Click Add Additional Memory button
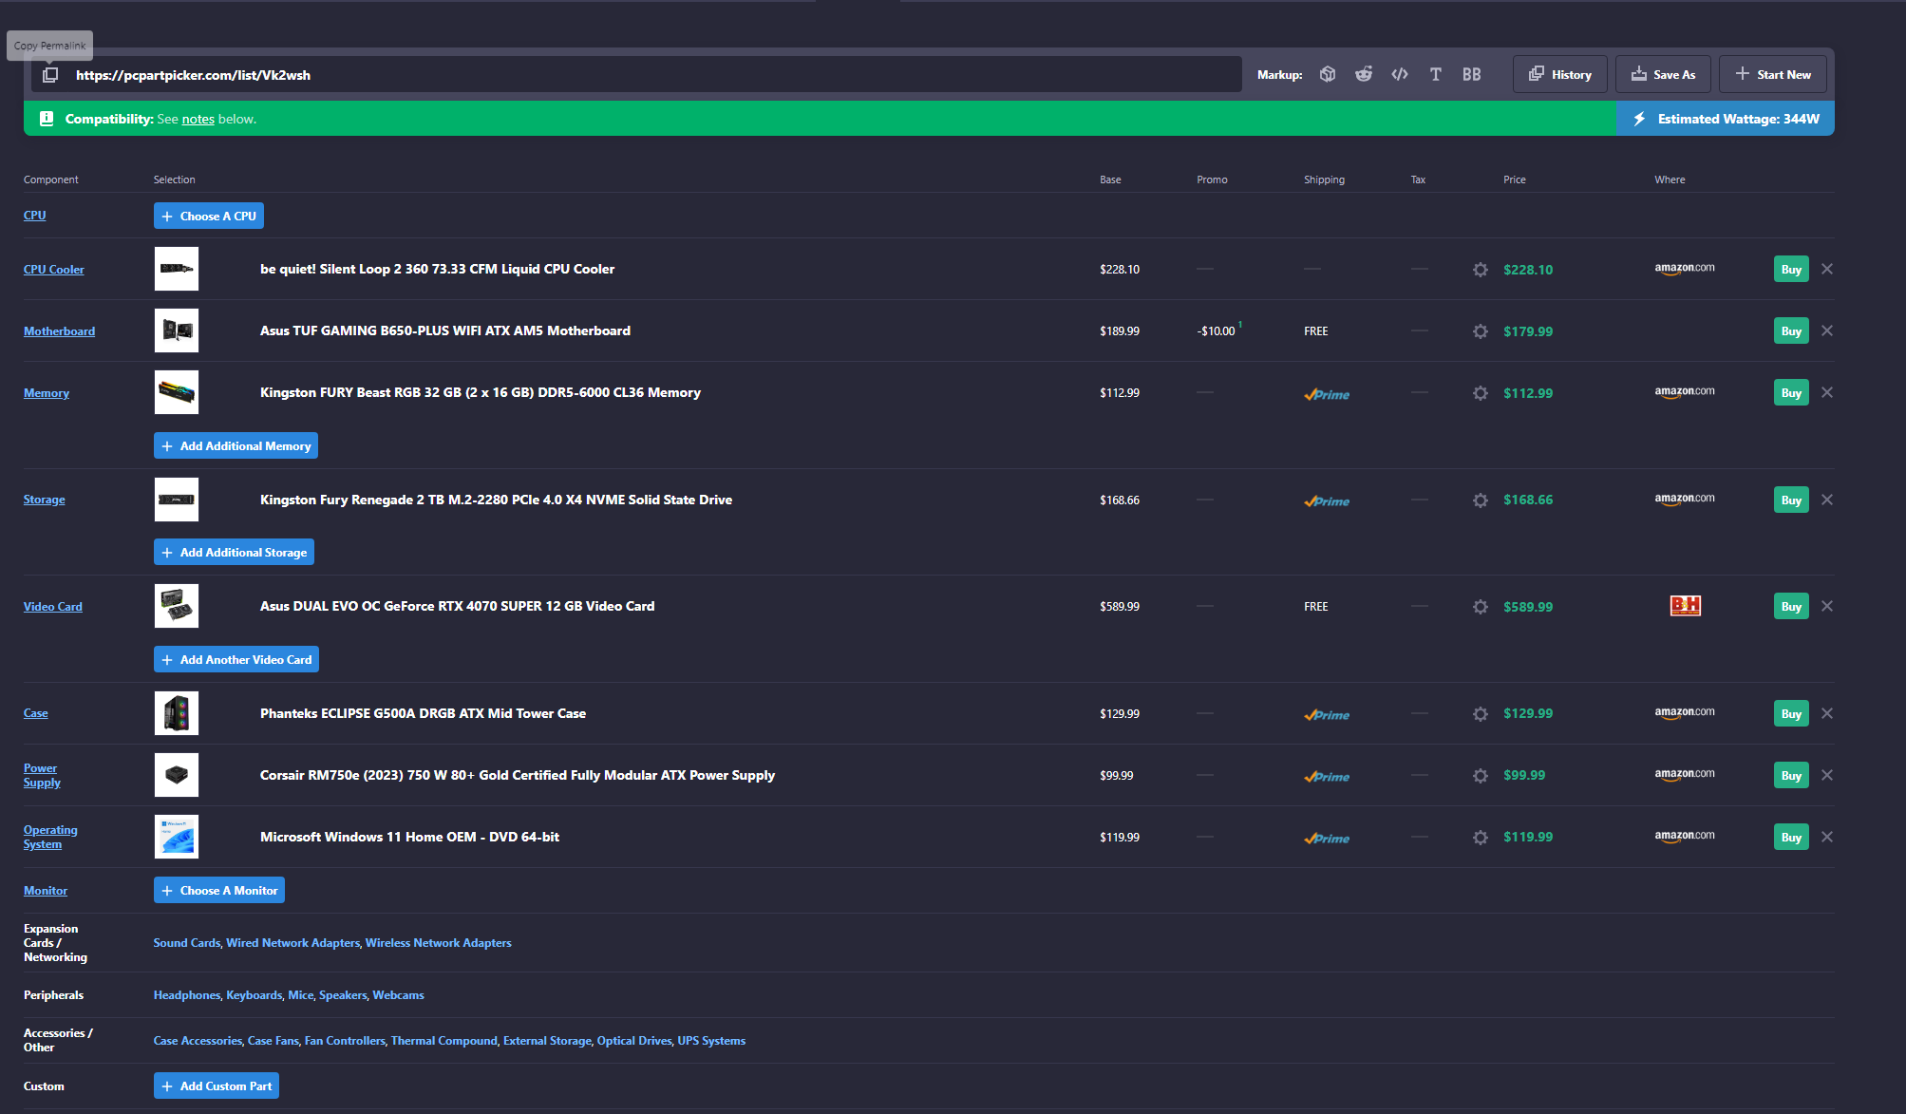The image size is (1906, 1114). 236,445
